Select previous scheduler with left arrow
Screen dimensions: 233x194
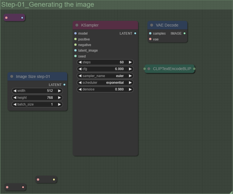pos(80,82)
